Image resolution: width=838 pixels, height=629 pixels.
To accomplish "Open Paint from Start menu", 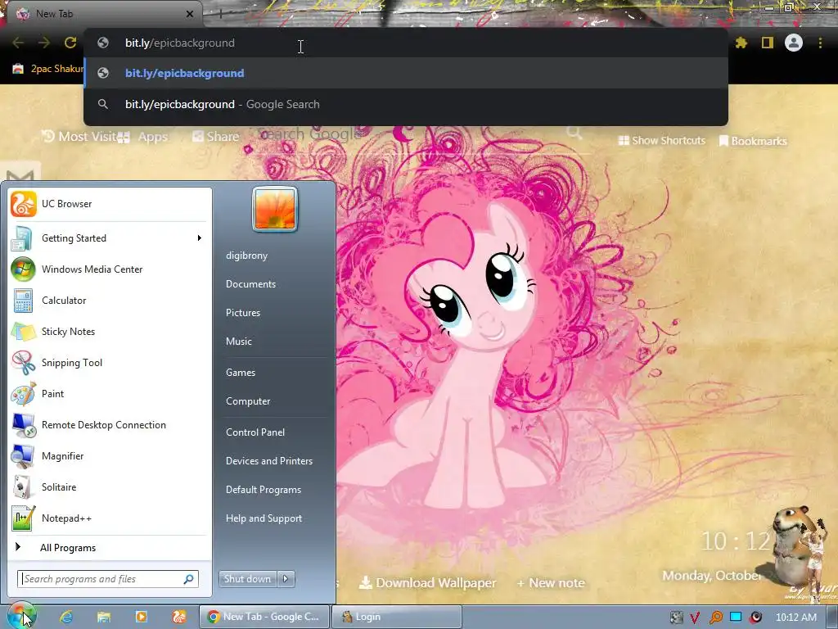I will 109,394.
